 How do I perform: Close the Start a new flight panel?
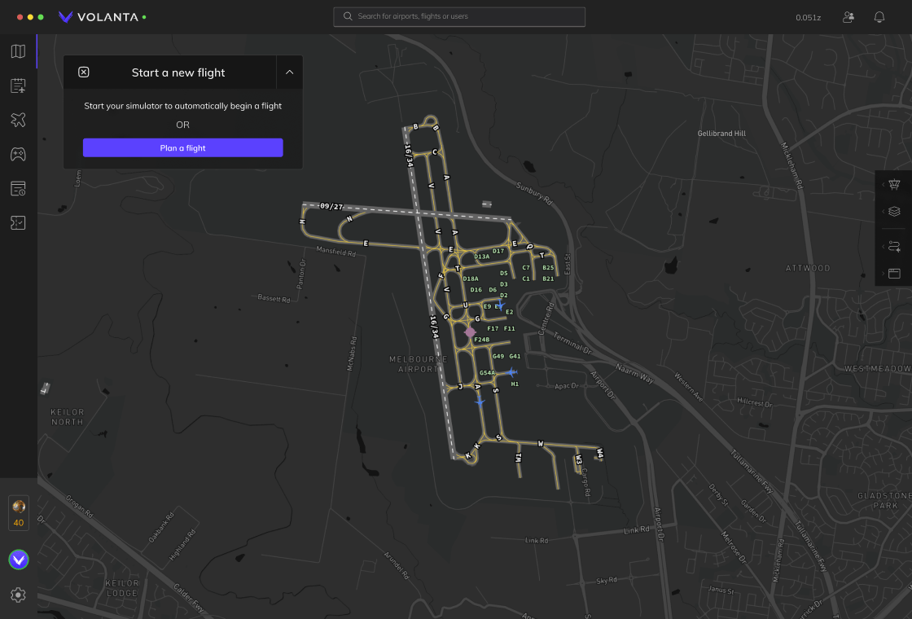click(x=84, y=72)
